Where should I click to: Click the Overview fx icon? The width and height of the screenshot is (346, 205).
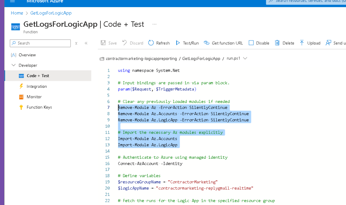[14, 55]
